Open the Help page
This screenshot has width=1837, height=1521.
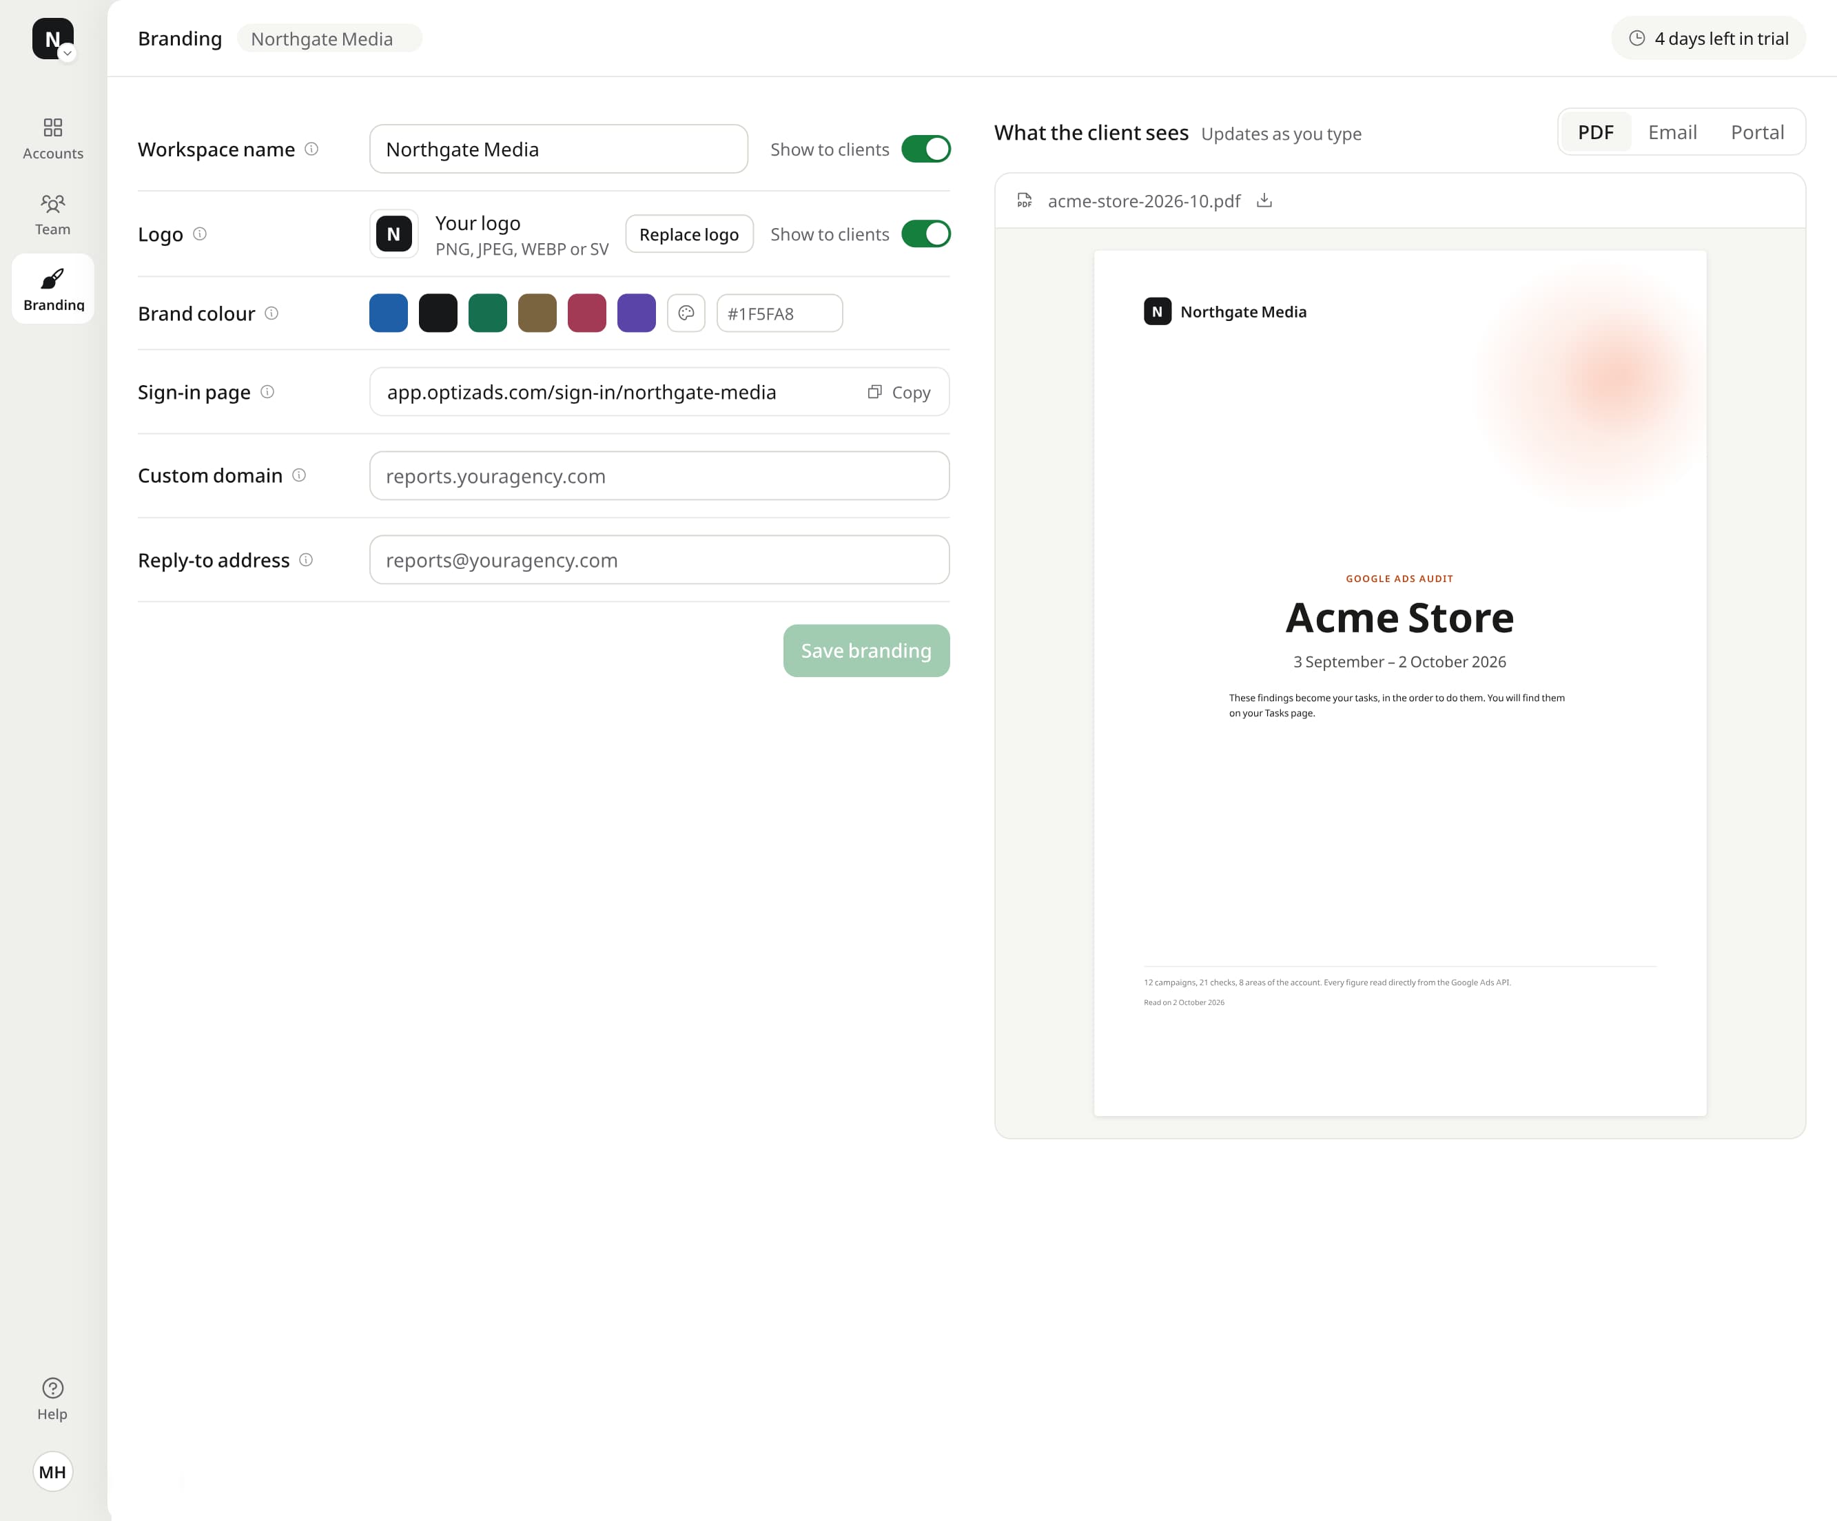[52, 1400]
